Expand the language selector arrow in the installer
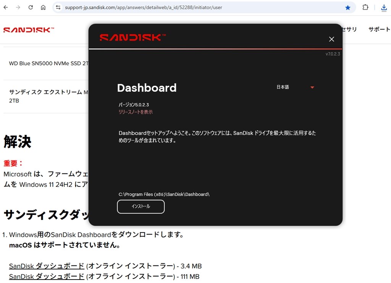Viewport: 391px width, 283px height. [312, 87]
